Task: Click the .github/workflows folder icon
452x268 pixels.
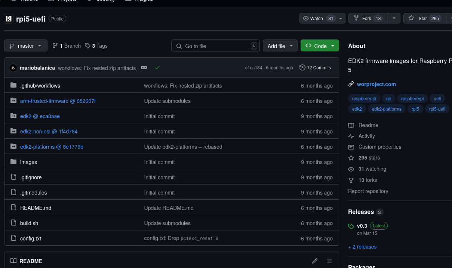Action: tap(13, 85)
